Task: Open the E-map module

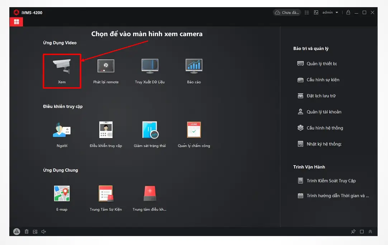Action: point(62,194)
